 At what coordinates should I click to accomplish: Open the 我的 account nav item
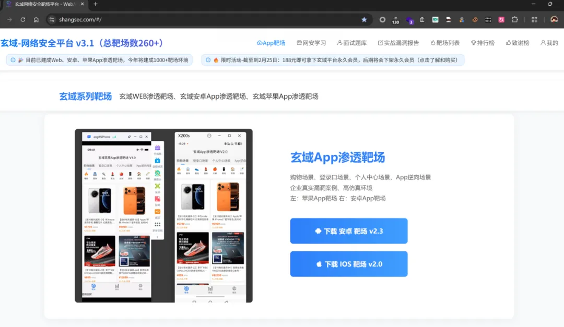pyautogui.click(x=549, y=43)
